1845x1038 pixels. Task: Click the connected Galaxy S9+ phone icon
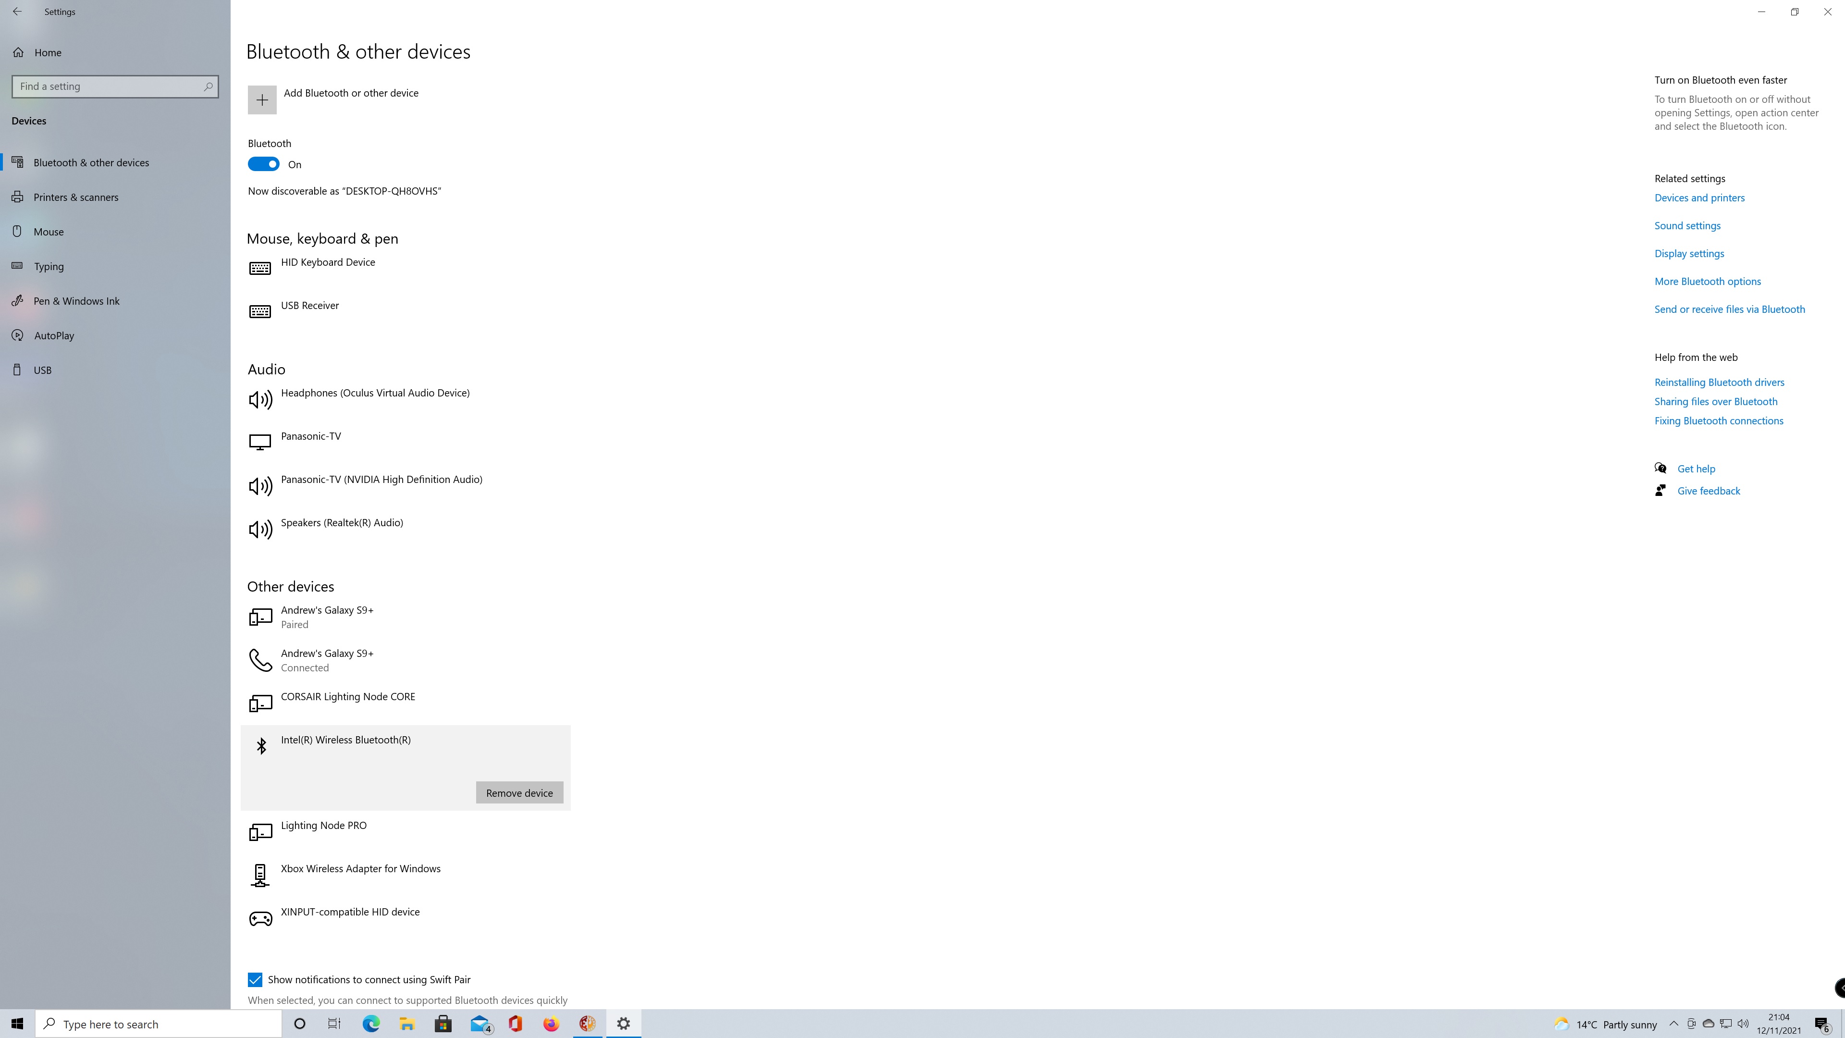(x=260, y=660)
